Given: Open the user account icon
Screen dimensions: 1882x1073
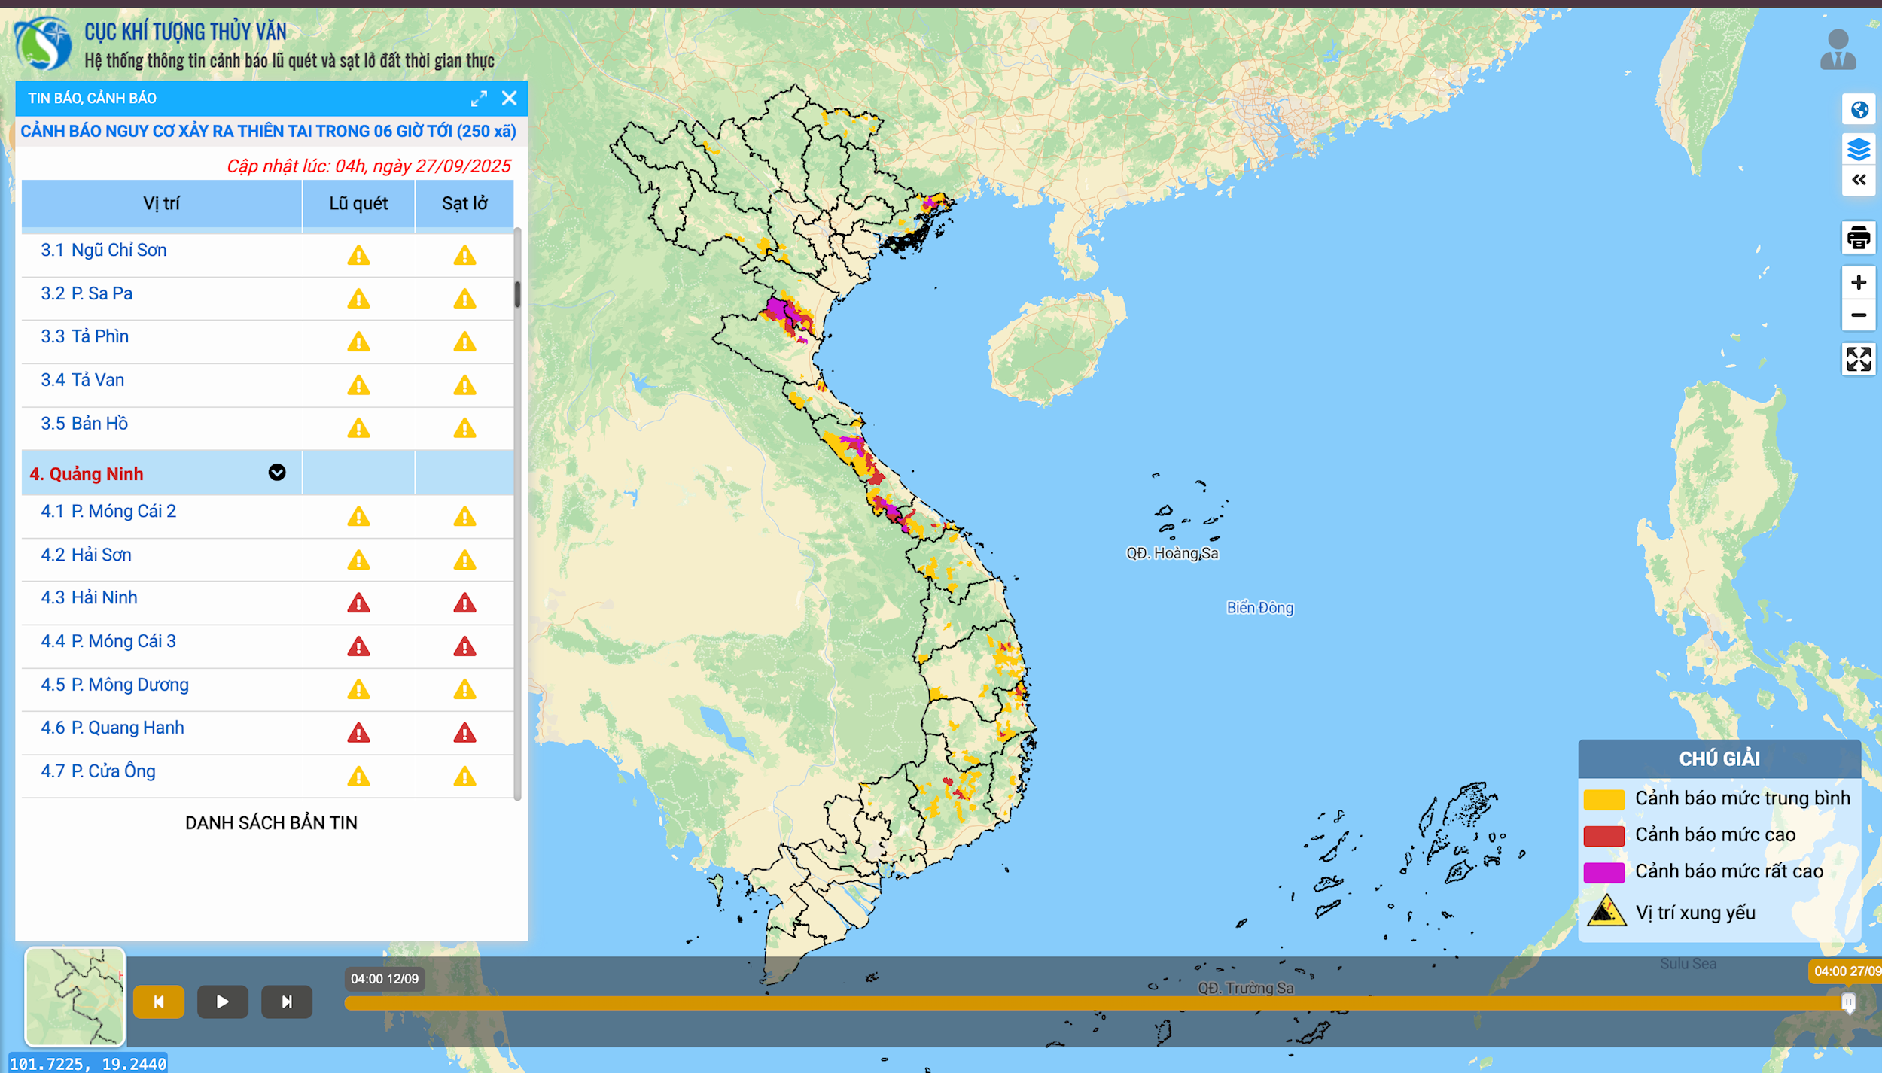Looking at the screenshot, I should point(1838,50).
